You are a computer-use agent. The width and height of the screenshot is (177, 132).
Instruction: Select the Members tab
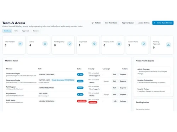click(7, 31)
